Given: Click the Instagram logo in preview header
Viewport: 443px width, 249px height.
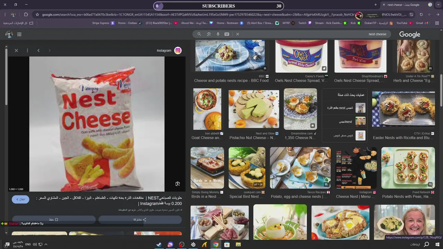Looking at the screenshot, I should point(178,50).
